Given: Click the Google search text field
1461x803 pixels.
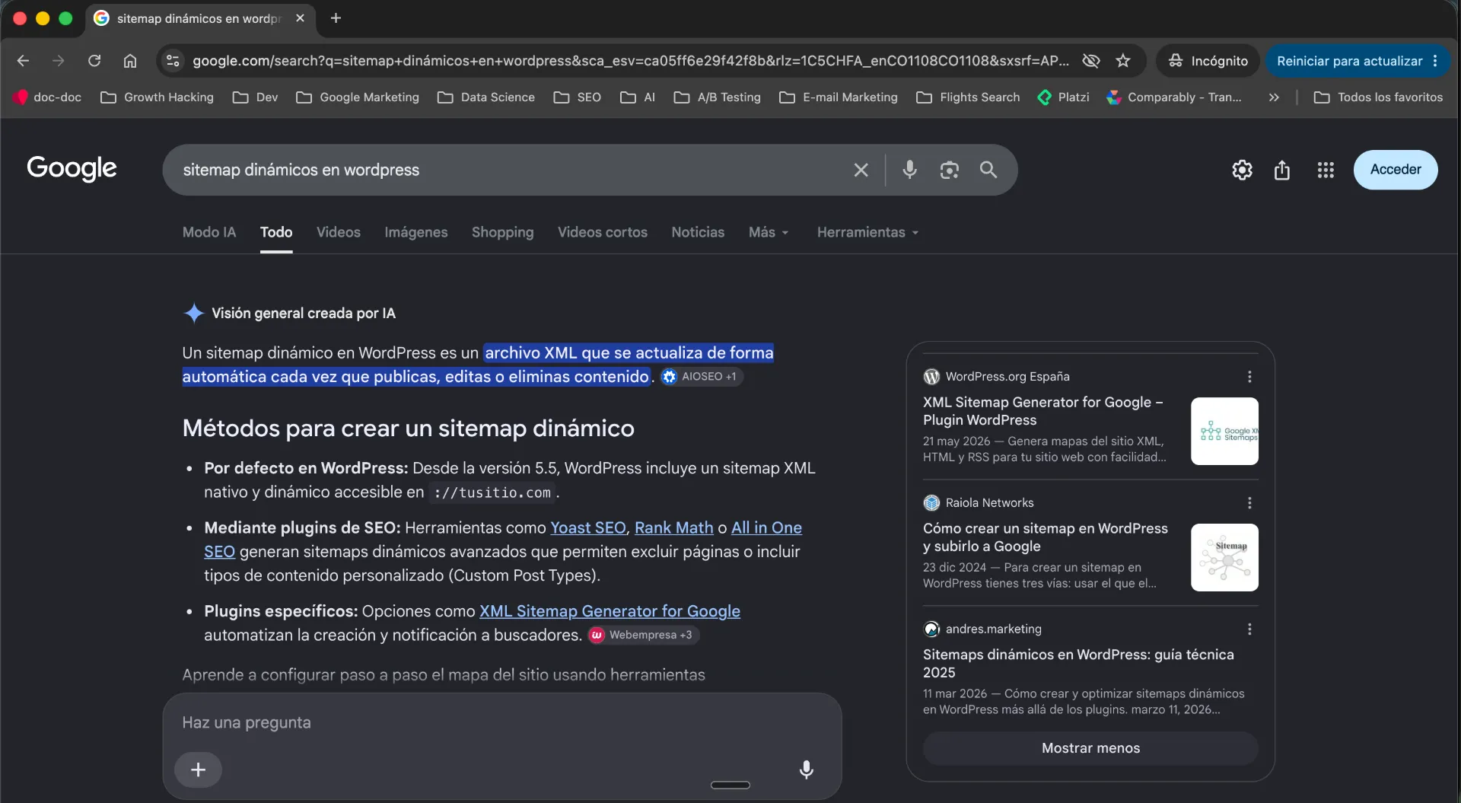Looking at the screenshot, I should point(510,170).
